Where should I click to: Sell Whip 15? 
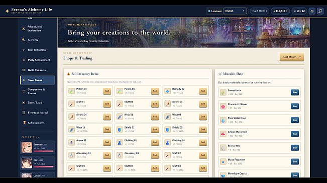[107, 129]
